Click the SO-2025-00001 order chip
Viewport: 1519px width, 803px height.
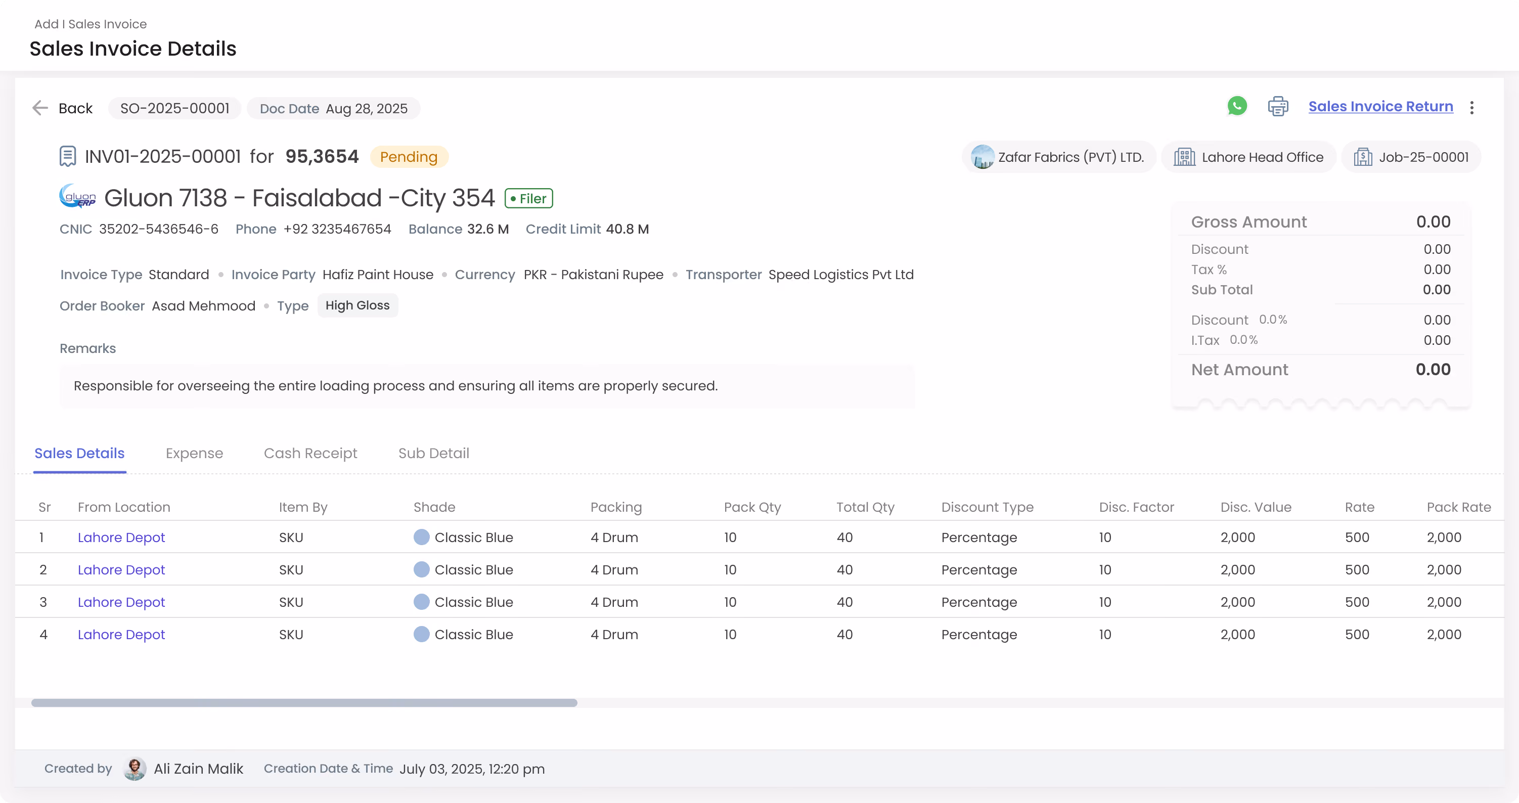(x=174, y=108)
